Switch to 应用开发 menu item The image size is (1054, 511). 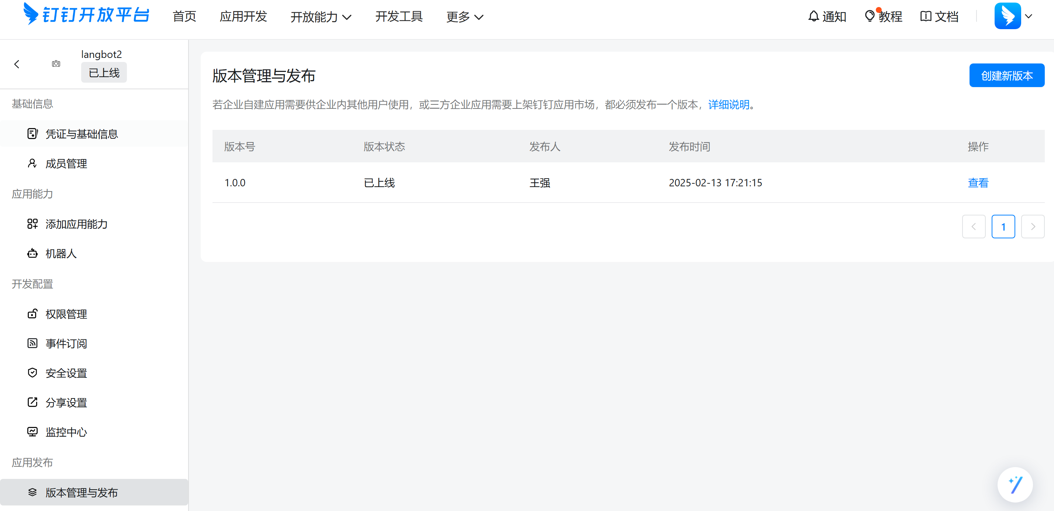[x=243, y=17]
